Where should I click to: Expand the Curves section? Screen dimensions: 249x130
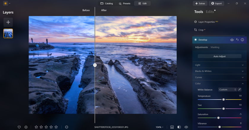click(x=219, y=77)
